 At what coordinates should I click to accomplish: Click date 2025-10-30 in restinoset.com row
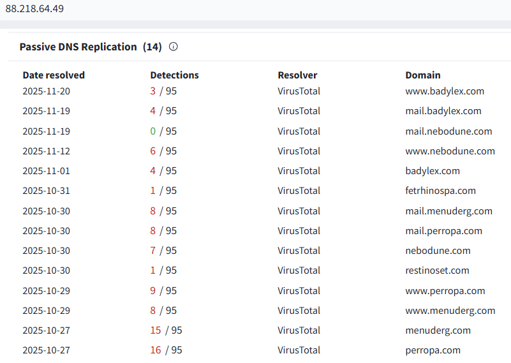tap(47, 270)
